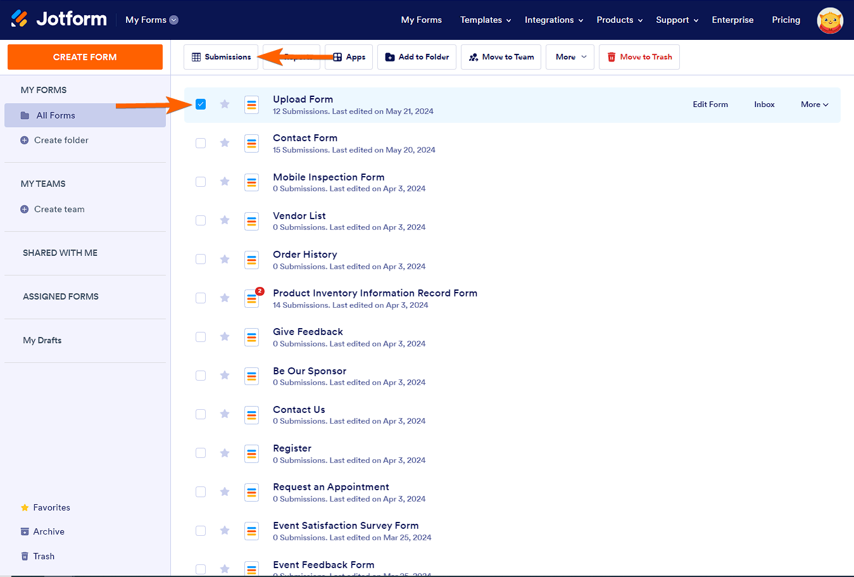Check the Contact Us checkbox

coord(201,414)
